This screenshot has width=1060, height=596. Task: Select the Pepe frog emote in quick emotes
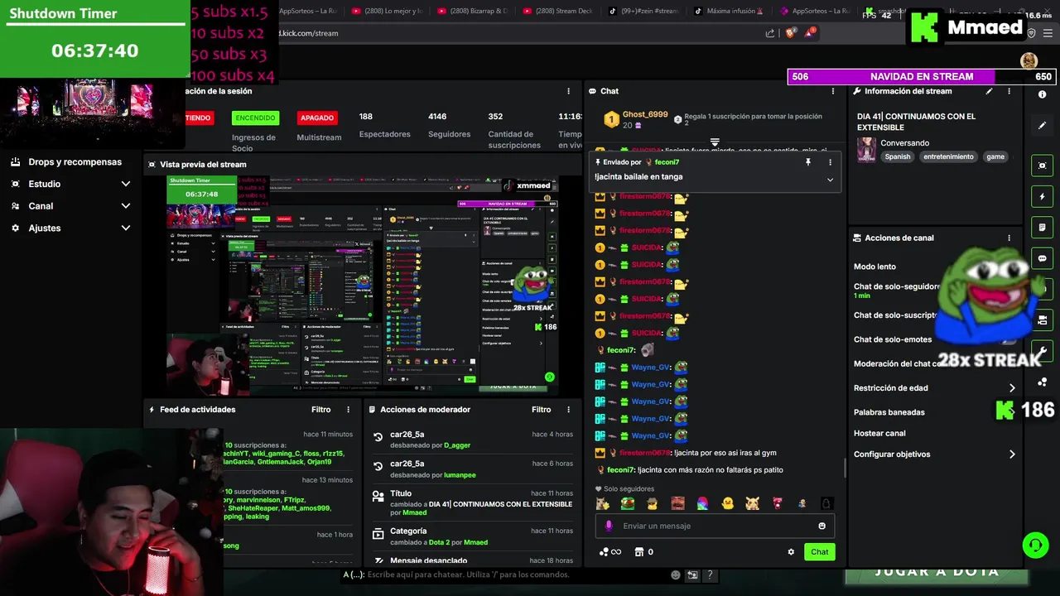[x=628, y=503]
